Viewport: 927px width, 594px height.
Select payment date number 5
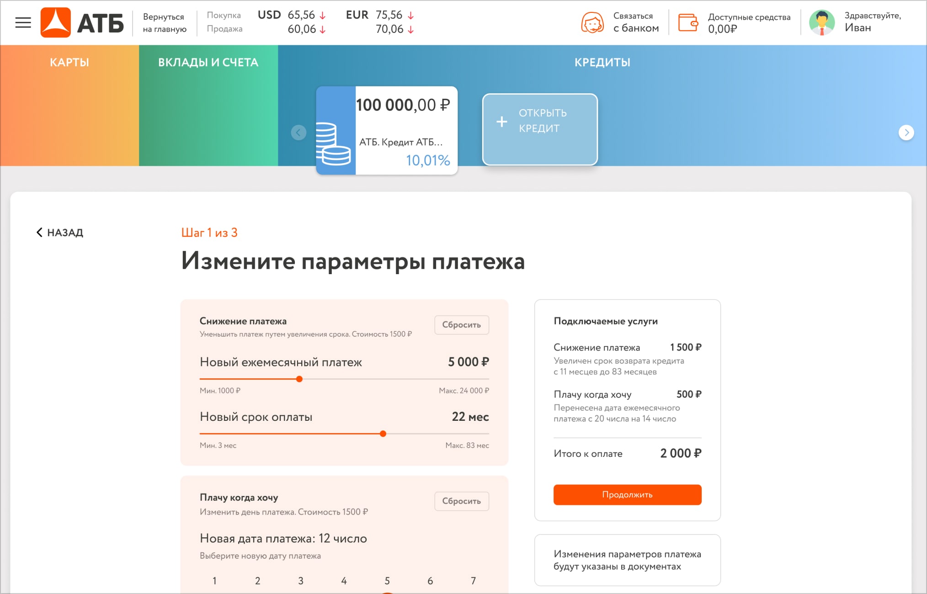(387, 581)
